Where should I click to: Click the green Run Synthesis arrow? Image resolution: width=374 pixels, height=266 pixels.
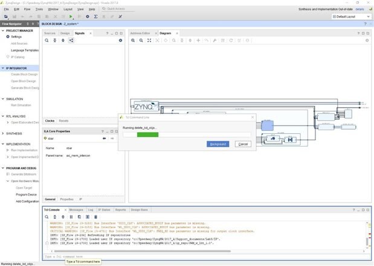71,16
